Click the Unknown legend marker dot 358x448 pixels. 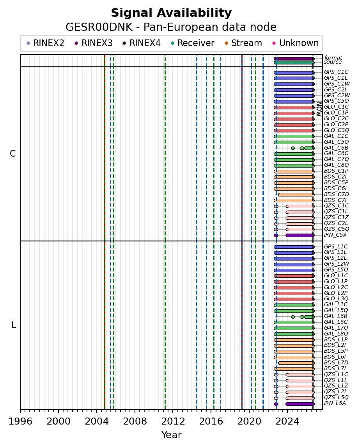coord(274,43)
